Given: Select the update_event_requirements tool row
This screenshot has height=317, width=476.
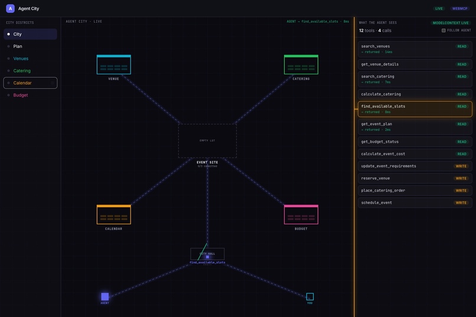Looking at the screenshot, I should point(415,166).
